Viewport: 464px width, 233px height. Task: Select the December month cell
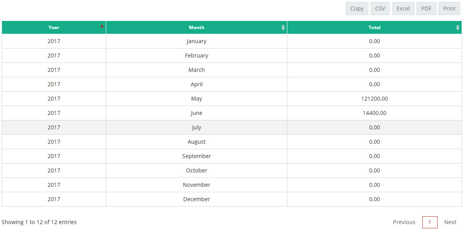point(196,199)
